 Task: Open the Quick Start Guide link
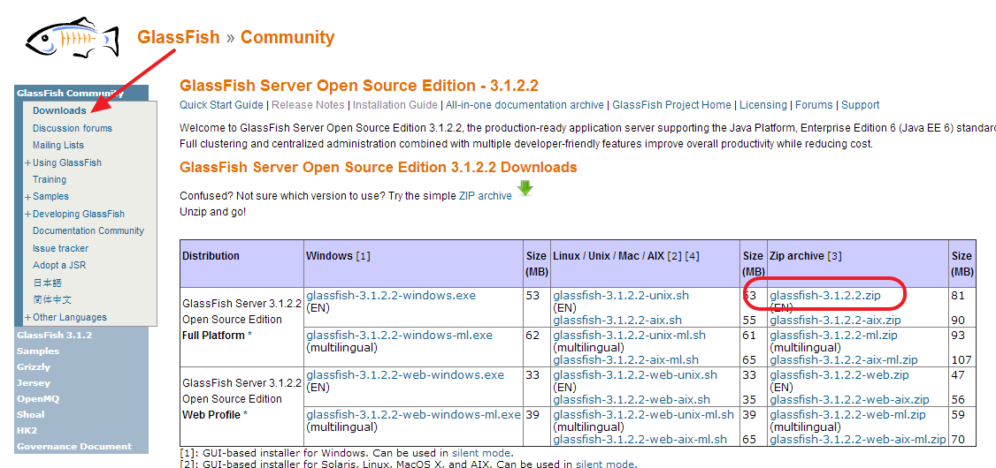click(x=221, y=105)
